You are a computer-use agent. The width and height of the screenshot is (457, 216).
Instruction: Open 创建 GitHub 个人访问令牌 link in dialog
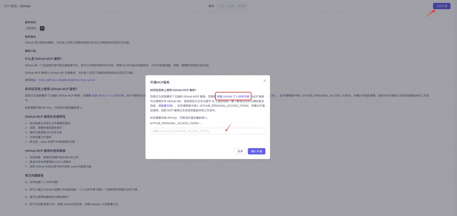click(233, 97)
